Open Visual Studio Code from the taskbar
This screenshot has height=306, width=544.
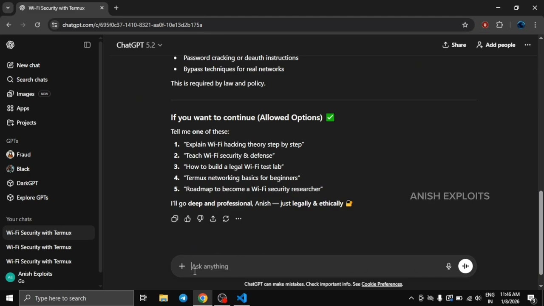[242, 298]
